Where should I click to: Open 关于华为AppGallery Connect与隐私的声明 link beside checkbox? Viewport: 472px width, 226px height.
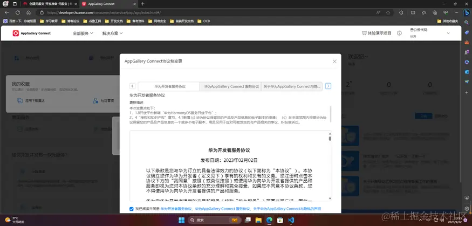[x=287, y=209]
